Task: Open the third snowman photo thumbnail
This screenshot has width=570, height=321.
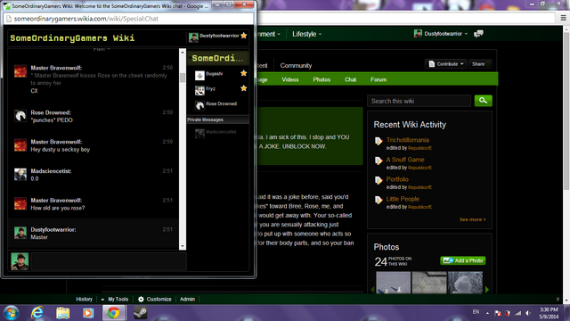Action: point(465,283)
